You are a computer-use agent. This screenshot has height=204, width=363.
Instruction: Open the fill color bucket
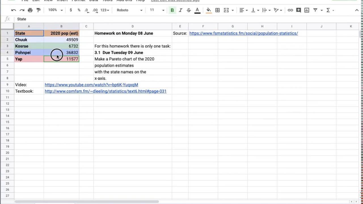click(208, 10)
